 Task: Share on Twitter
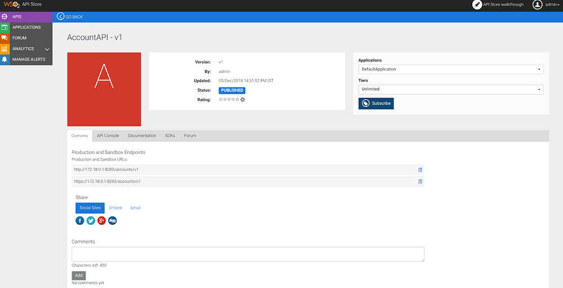point(91,220)
